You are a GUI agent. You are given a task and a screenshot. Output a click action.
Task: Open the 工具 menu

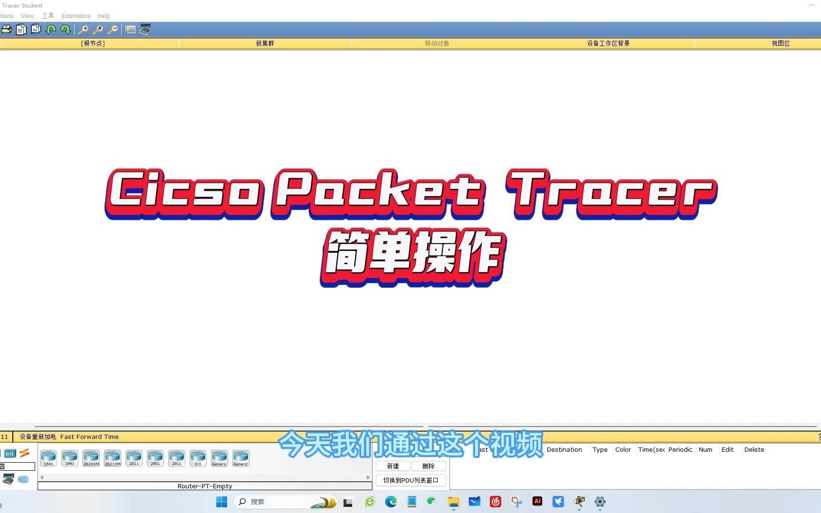coord(48,16)
